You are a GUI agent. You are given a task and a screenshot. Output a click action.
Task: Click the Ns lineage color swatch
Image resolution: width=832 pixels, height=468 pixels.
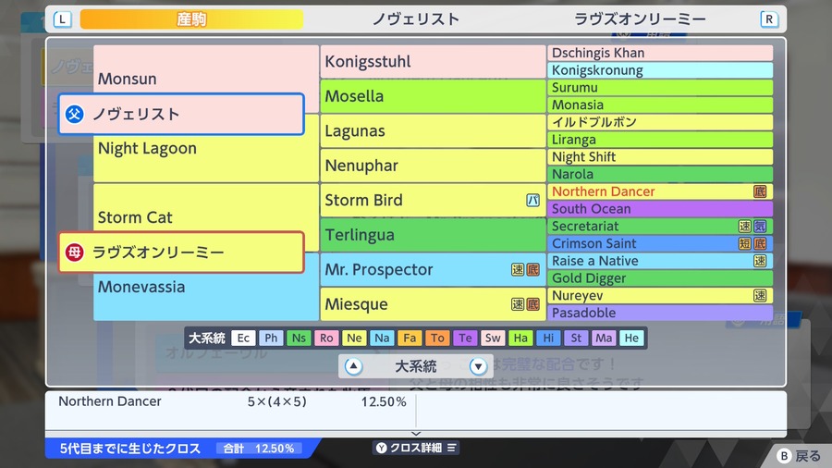(299, 338)
